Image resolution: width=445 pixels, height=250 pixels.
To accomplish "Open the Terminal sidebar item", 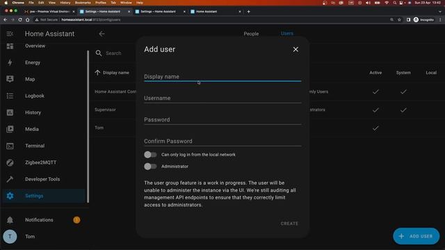I will pos(44,146).
